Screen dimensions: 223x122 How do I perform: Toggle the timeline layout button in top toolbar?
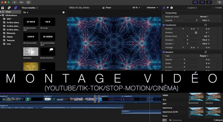coord(202,2)
